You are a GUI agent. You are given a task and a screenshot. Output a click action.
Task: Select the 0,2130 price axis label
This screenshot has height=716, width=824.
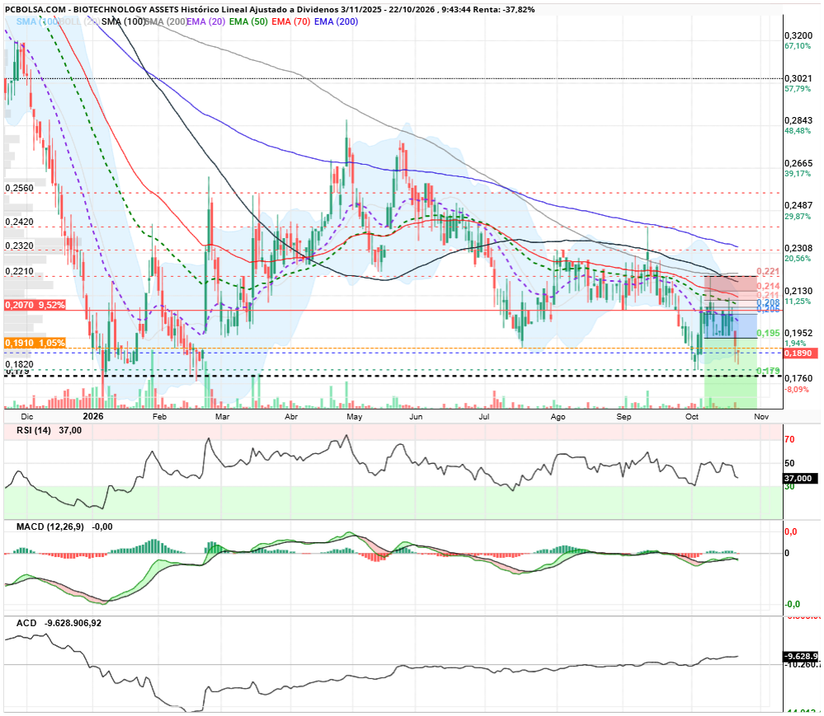pos(798,291)
